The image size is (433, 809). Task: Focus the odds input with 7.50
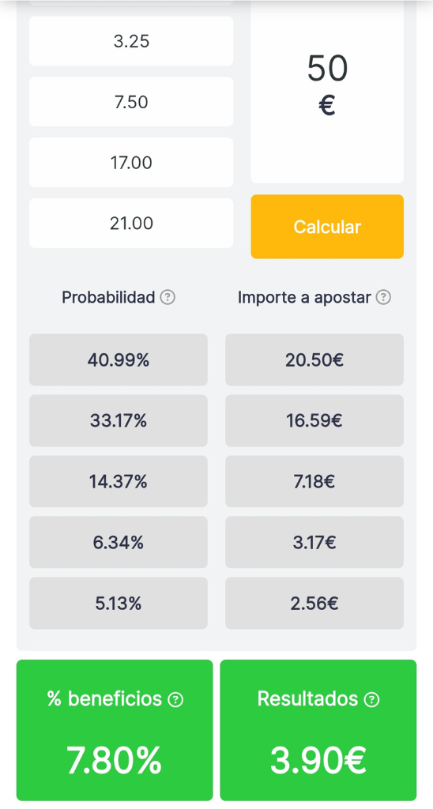coord(131,102)
